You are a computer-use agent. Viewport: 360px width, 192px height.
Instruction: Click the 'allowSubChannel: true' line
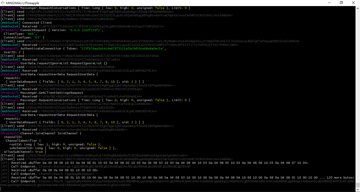[x=25, y=152]
